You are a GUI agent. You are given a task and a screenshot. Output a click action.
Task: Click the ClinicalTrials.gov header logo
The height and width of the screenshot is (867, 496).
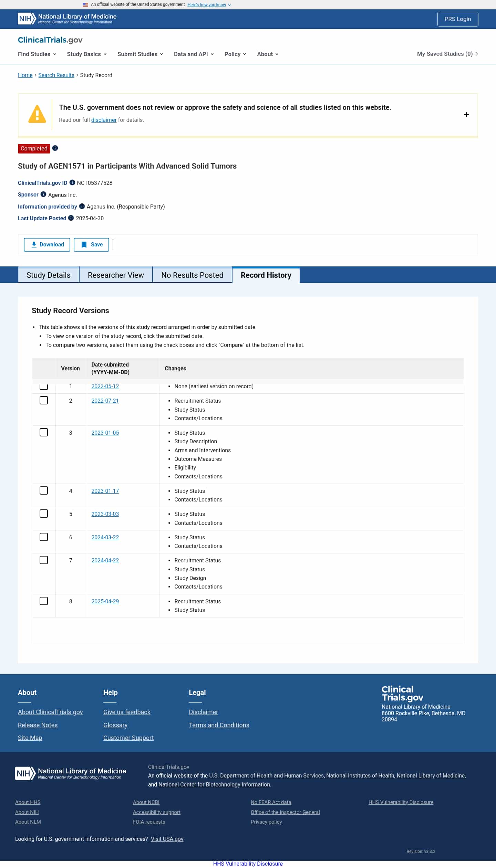(x=50, y=40)
